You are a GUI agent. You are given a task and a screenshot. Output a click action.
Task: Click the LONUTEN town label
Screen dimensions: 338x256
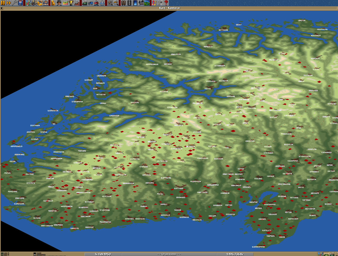coord(302,20)
